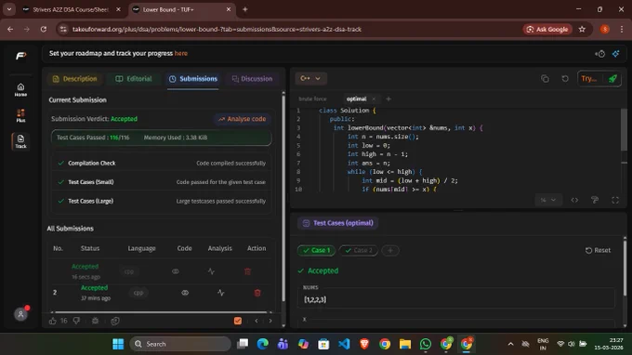
Task: Click the TUF logo in sidebar
Action: [x=21, y=56]
